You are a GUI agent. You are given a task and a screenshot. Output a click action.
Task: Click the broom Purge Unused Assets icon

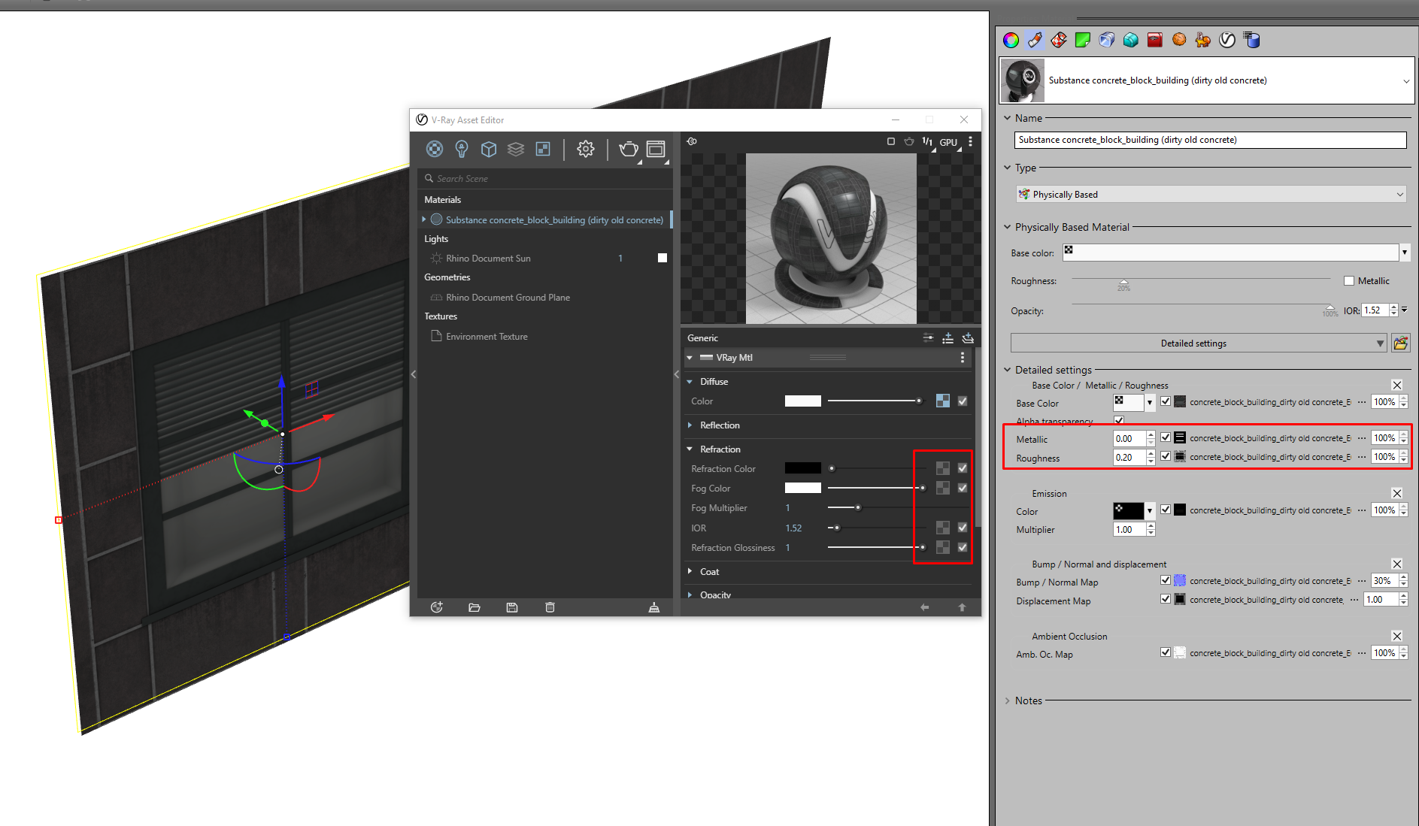(654, 607)
